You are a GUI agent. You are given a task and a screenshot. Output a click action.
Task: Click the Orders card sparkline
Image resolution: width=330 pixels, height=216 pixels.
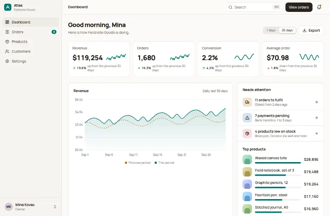[180, 57]
